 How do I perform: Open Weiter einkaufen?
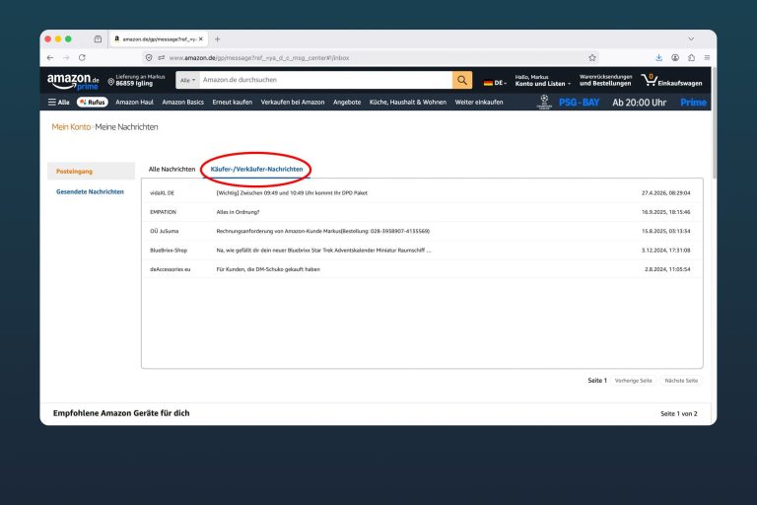479,102
